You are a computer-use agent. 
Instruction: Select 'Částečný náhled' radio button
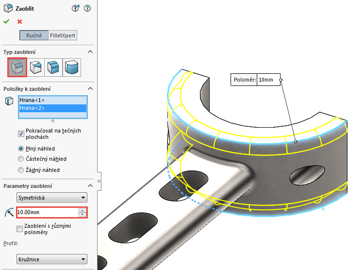pos(21,159)
